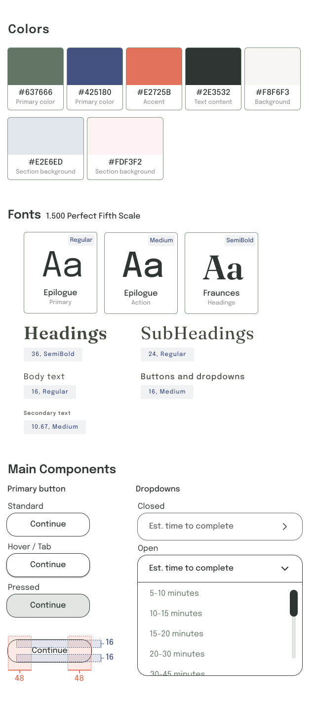The height and width of the screenshot is (712, 316).
Task: Choose the 5-10 minutes option
Action: coord(174,593)
